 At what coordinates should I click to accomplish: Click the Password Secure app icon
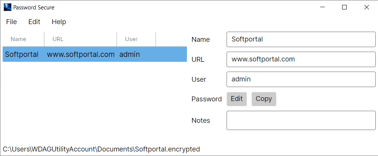8,7
